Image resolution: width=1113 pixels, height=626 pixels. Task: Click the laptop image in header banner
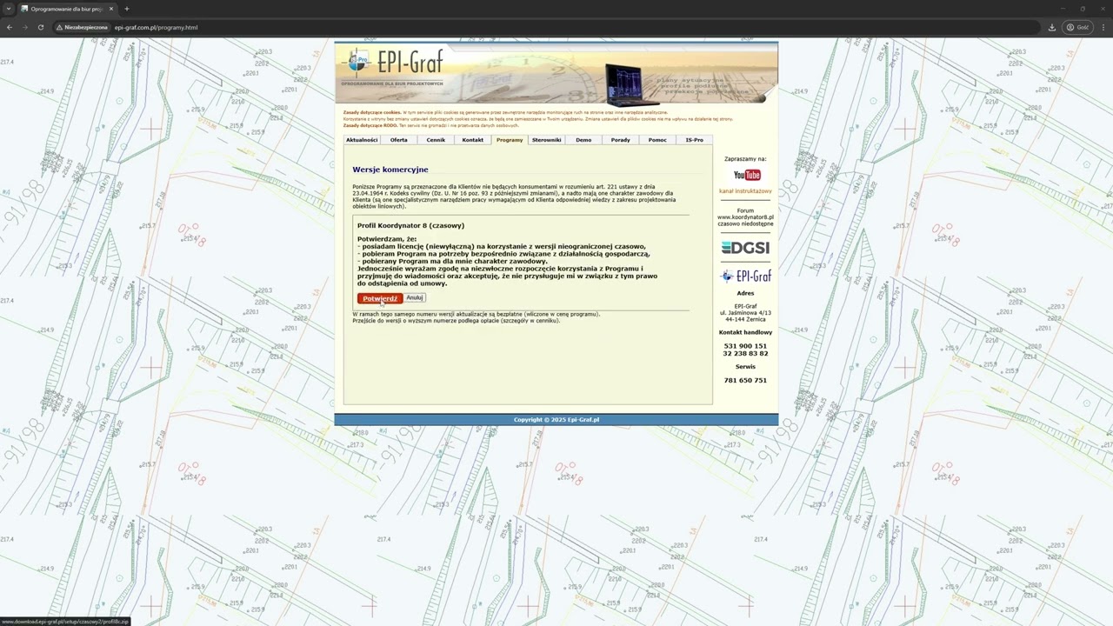pyautogui.click(x=634, y=85)
